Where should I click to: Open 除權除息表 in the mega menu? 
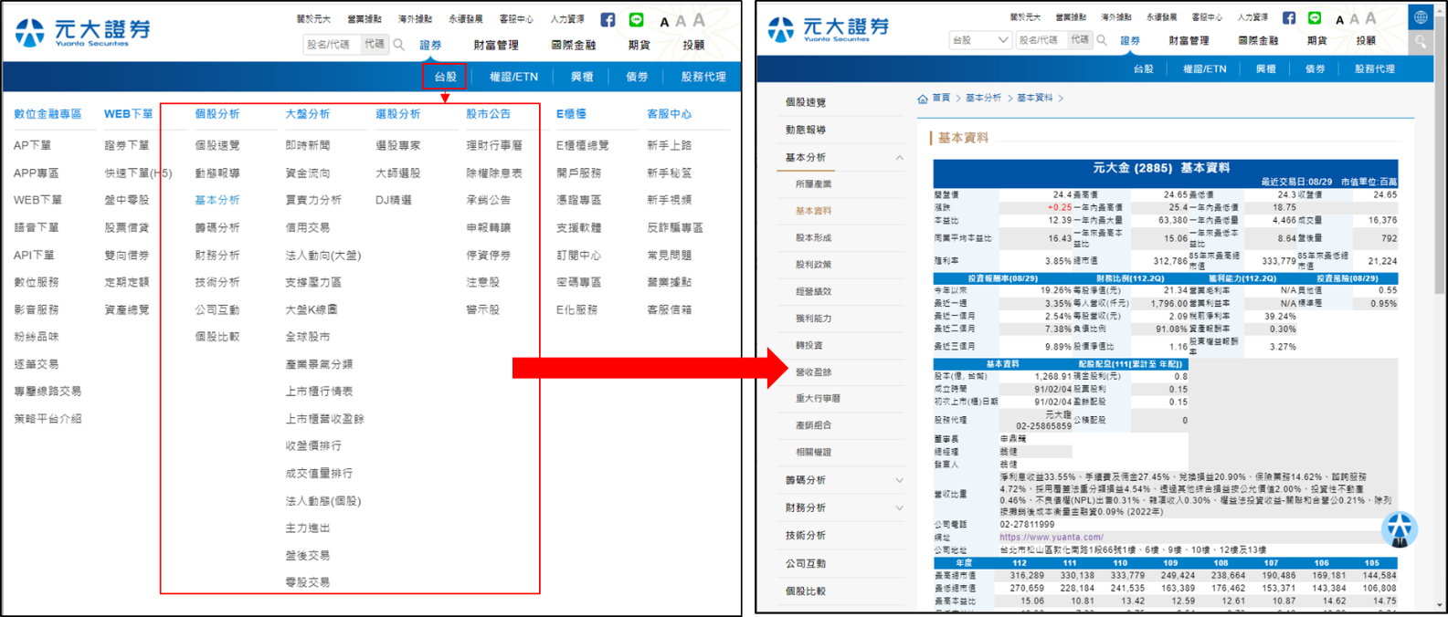point(494,173)
